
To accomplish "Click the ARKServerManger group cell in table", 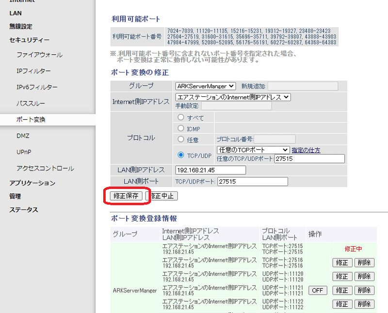I will click(135, 290).
